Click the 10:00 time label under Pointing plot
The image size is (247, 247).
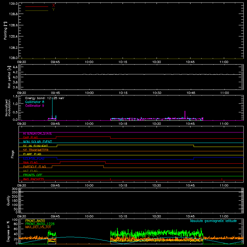point(89,62)
